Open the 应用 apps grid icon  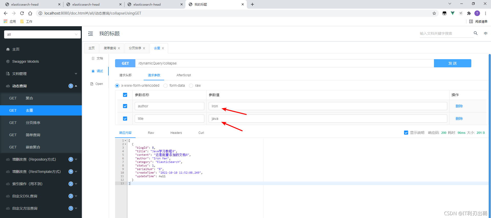(x=5, y=21)
